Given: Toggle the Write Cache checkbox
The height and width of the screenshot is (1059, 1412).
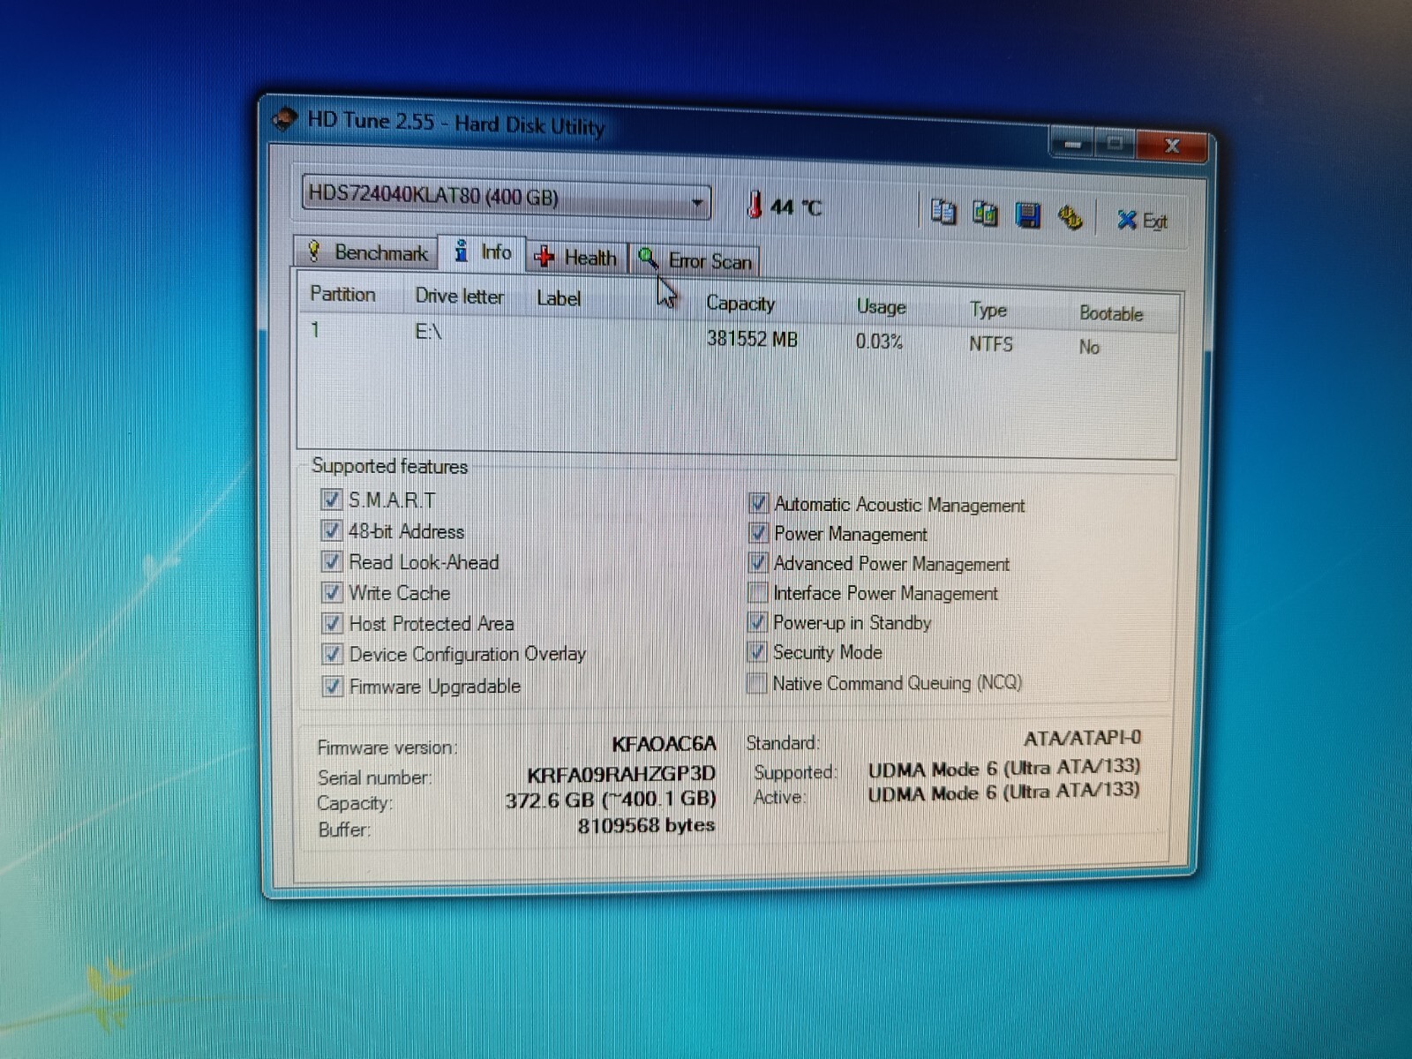Looking at the screenshot, I should tap(332, 592).
